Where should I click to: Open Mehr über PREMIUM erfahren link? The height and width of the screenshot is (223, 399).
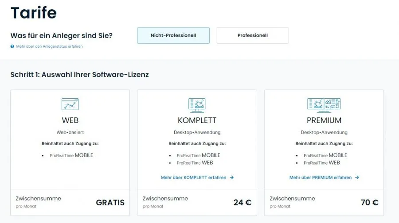321,177
